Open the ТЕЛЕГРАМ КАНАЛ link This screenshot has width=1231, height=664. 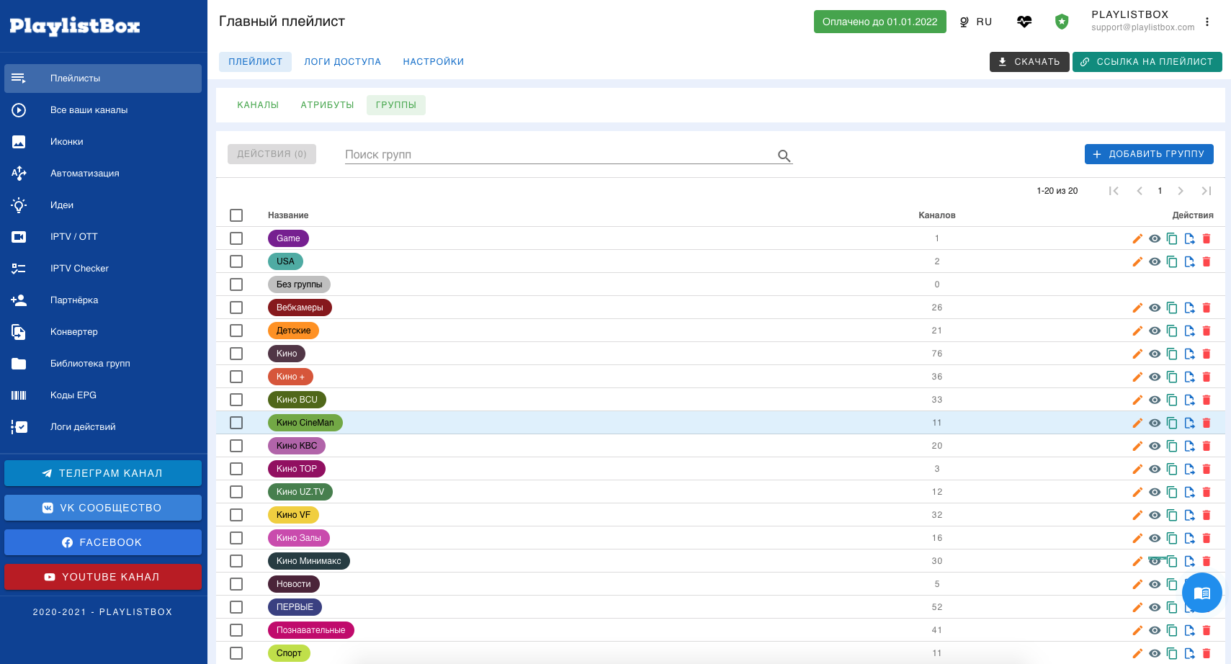103,473
